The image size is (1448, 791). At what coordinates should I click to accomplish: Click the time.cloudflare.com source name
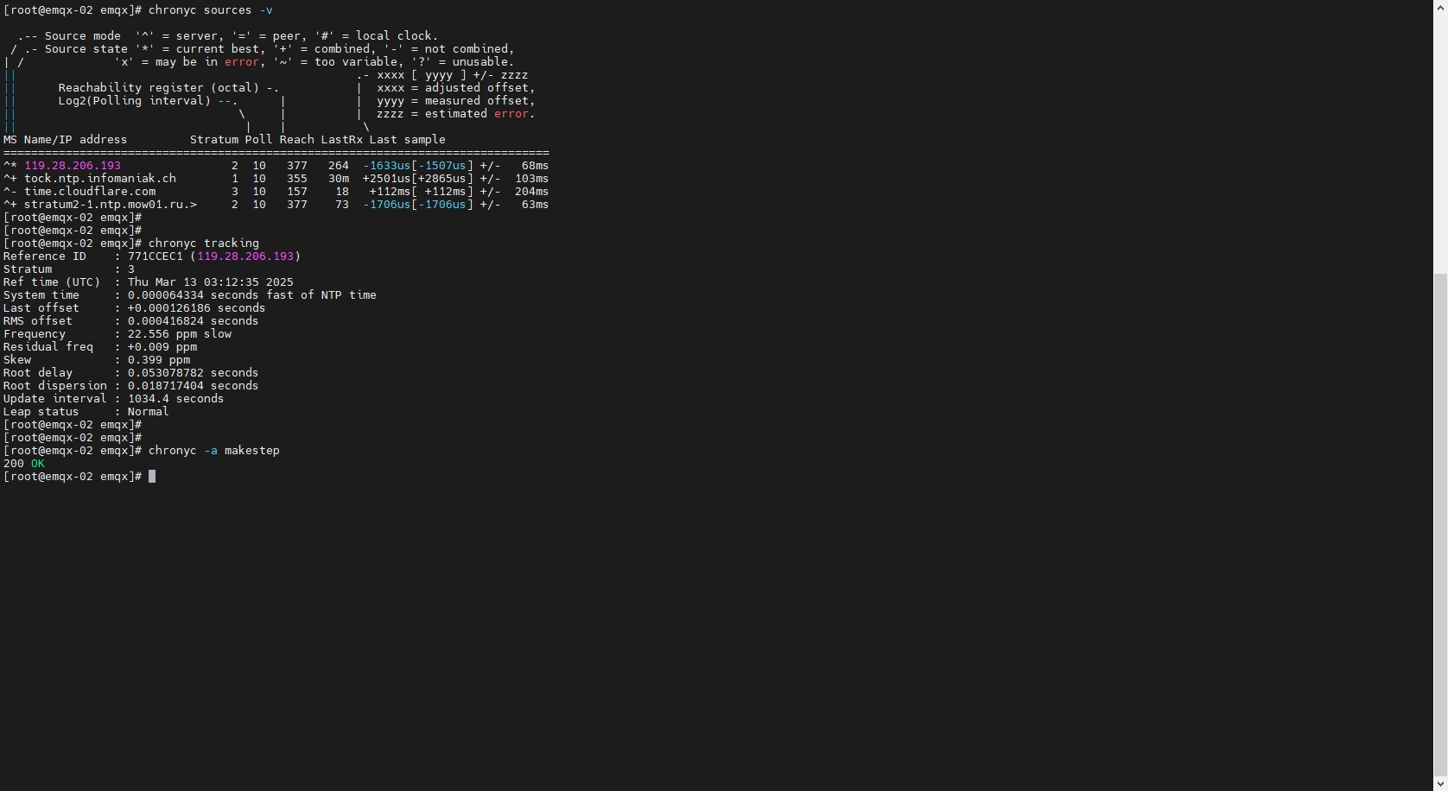[90, 192]
